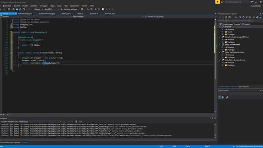This screenshot has height=148, width=263.
Task: Open the IntelliSense output source dropdown
Action: click(x=40, y=122)
